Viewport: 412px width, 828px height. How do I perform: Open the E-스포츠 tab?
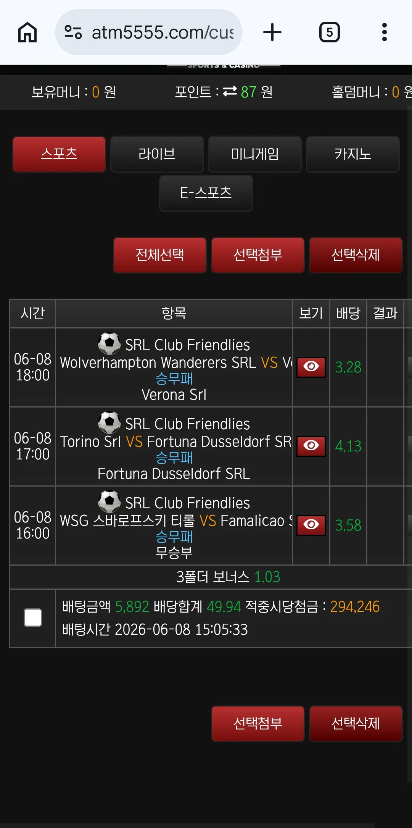206,193
